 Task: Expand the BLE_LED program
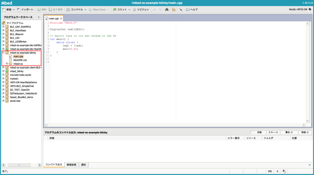(x=3, y=38)
